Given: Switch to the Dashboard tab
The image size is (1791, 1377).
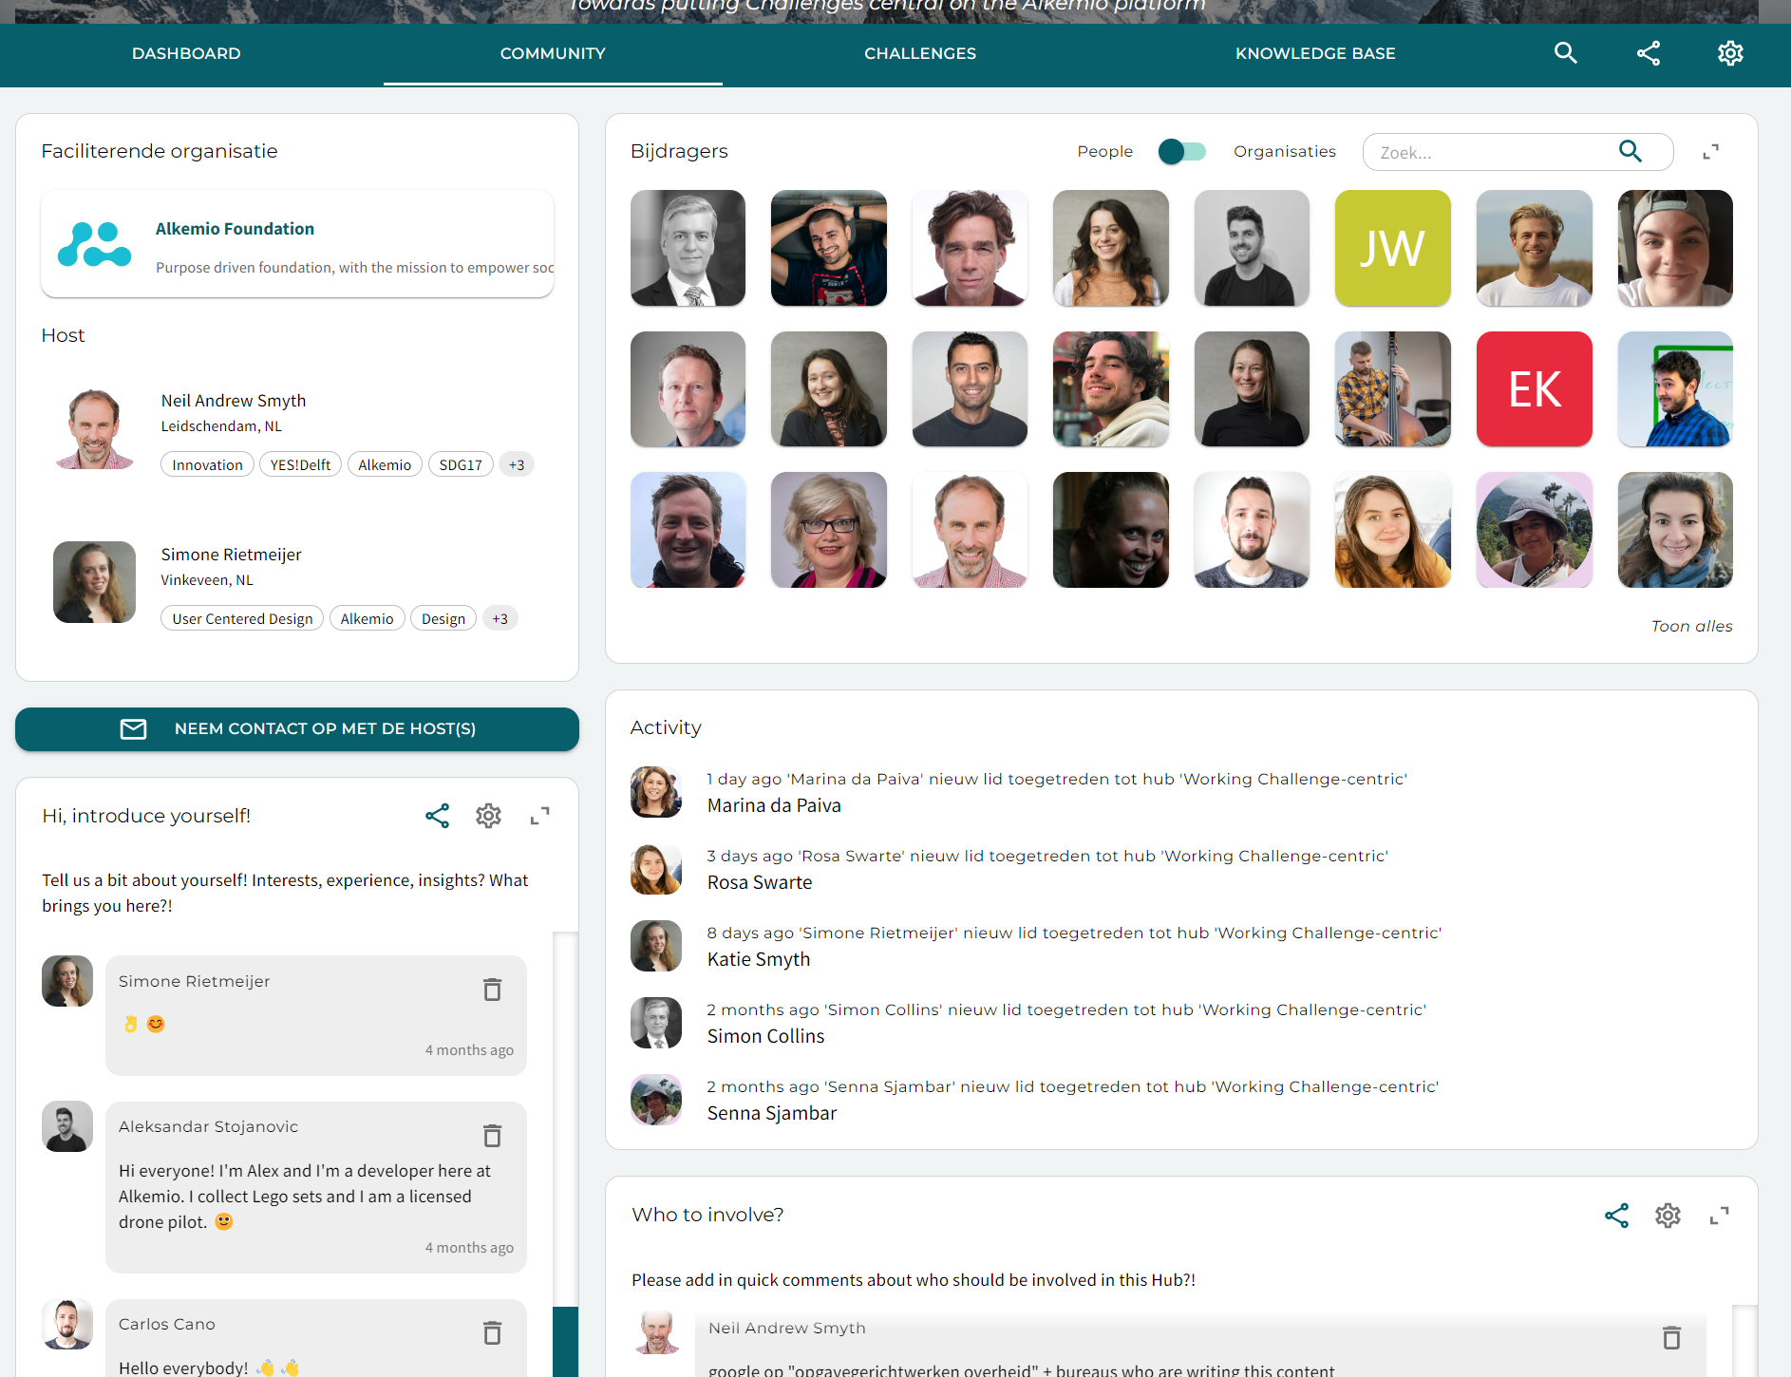Looking at the screenshot, I should click(186, 54).
